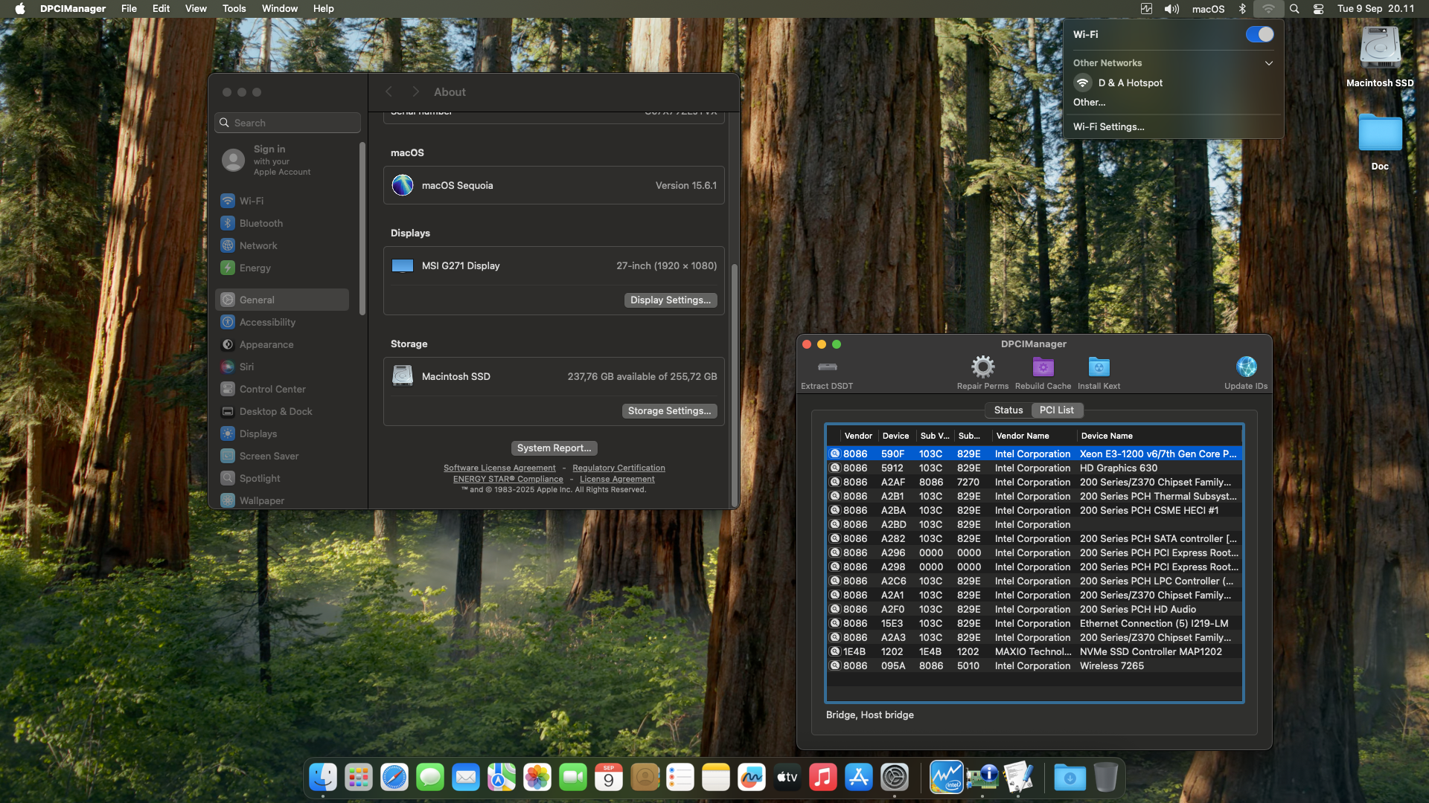Open Trash in the Dock

pos(1106,778)
